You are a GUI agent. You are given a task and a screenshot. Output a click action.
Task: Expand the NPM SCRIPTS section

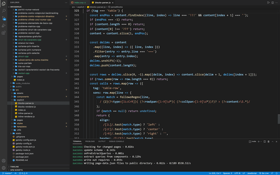coord(16,170)
